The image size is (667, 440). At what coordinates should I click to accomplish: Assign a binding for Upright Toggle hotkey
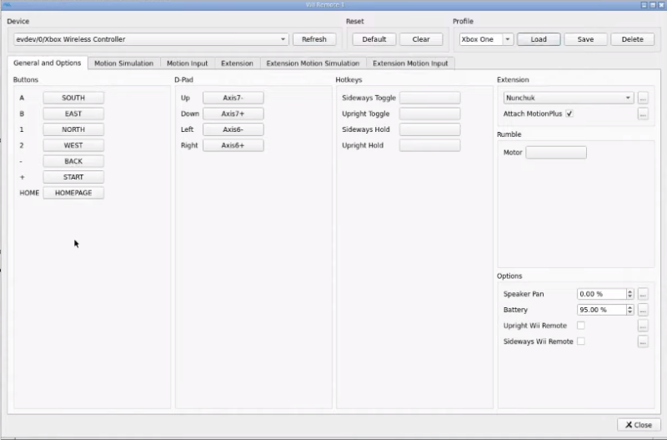pyautogui.click(x=429, y=114)
